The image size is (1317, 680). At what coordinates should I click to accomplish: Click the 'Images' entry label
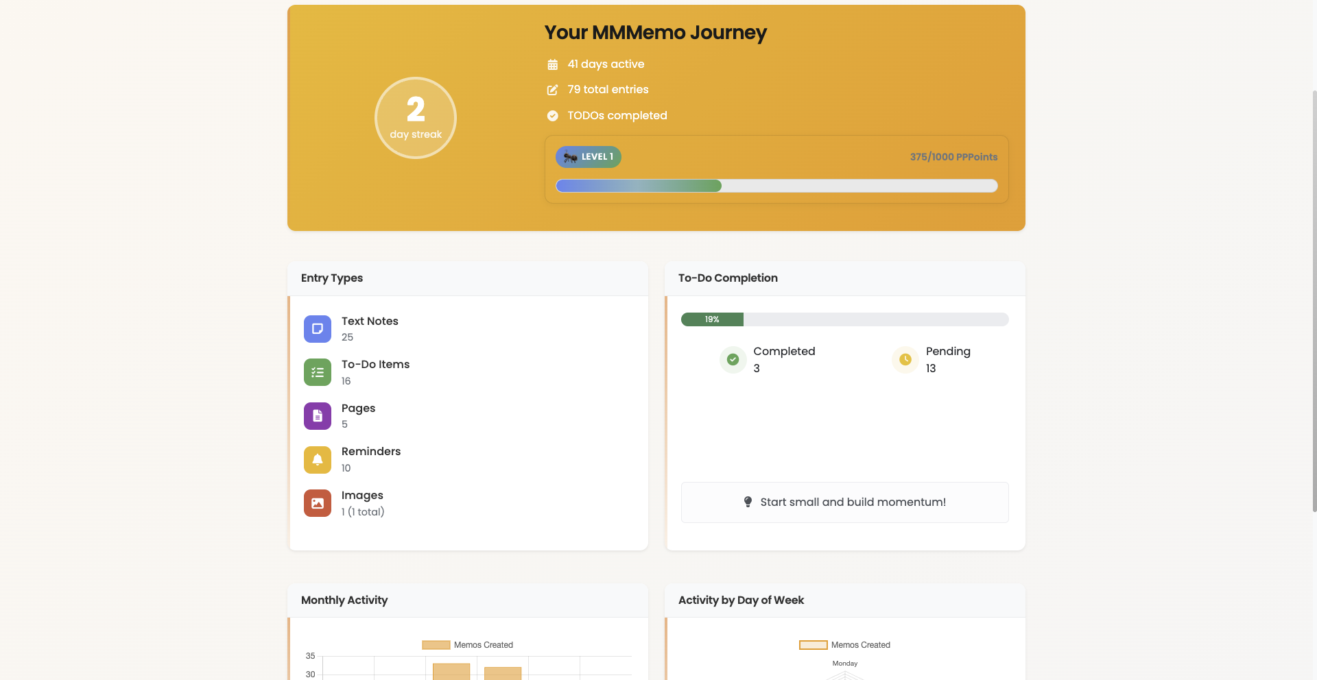362,495
